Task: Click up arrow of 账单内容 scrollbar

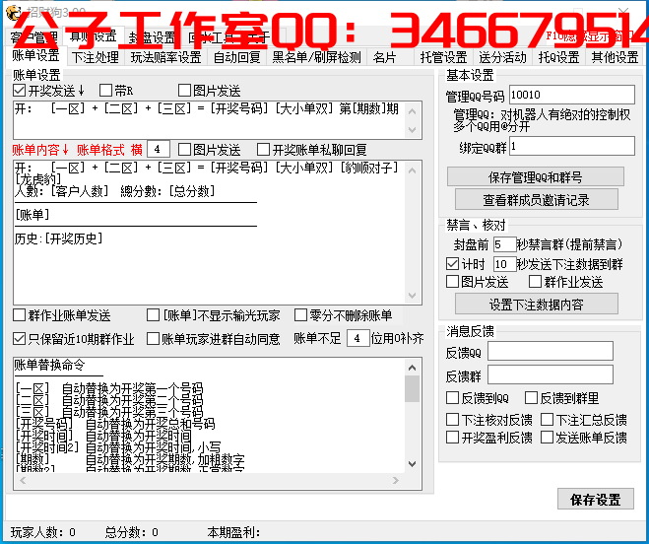Action: [413, 170]
